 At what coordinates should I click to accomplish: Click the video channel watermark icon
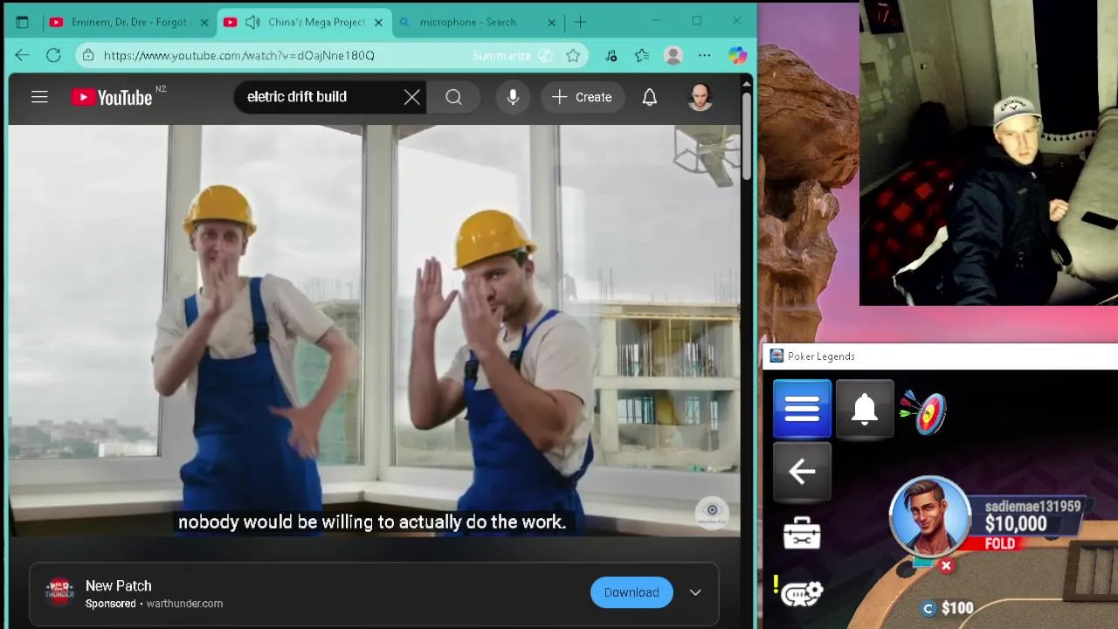click(712, 513)
